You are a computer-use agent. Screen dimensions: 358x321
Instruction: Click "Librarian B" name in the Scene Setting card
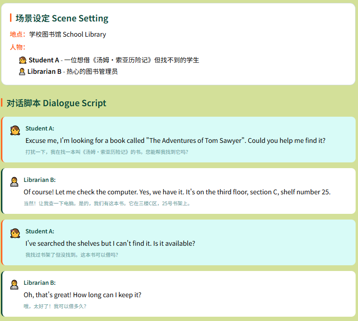[44, 71]
